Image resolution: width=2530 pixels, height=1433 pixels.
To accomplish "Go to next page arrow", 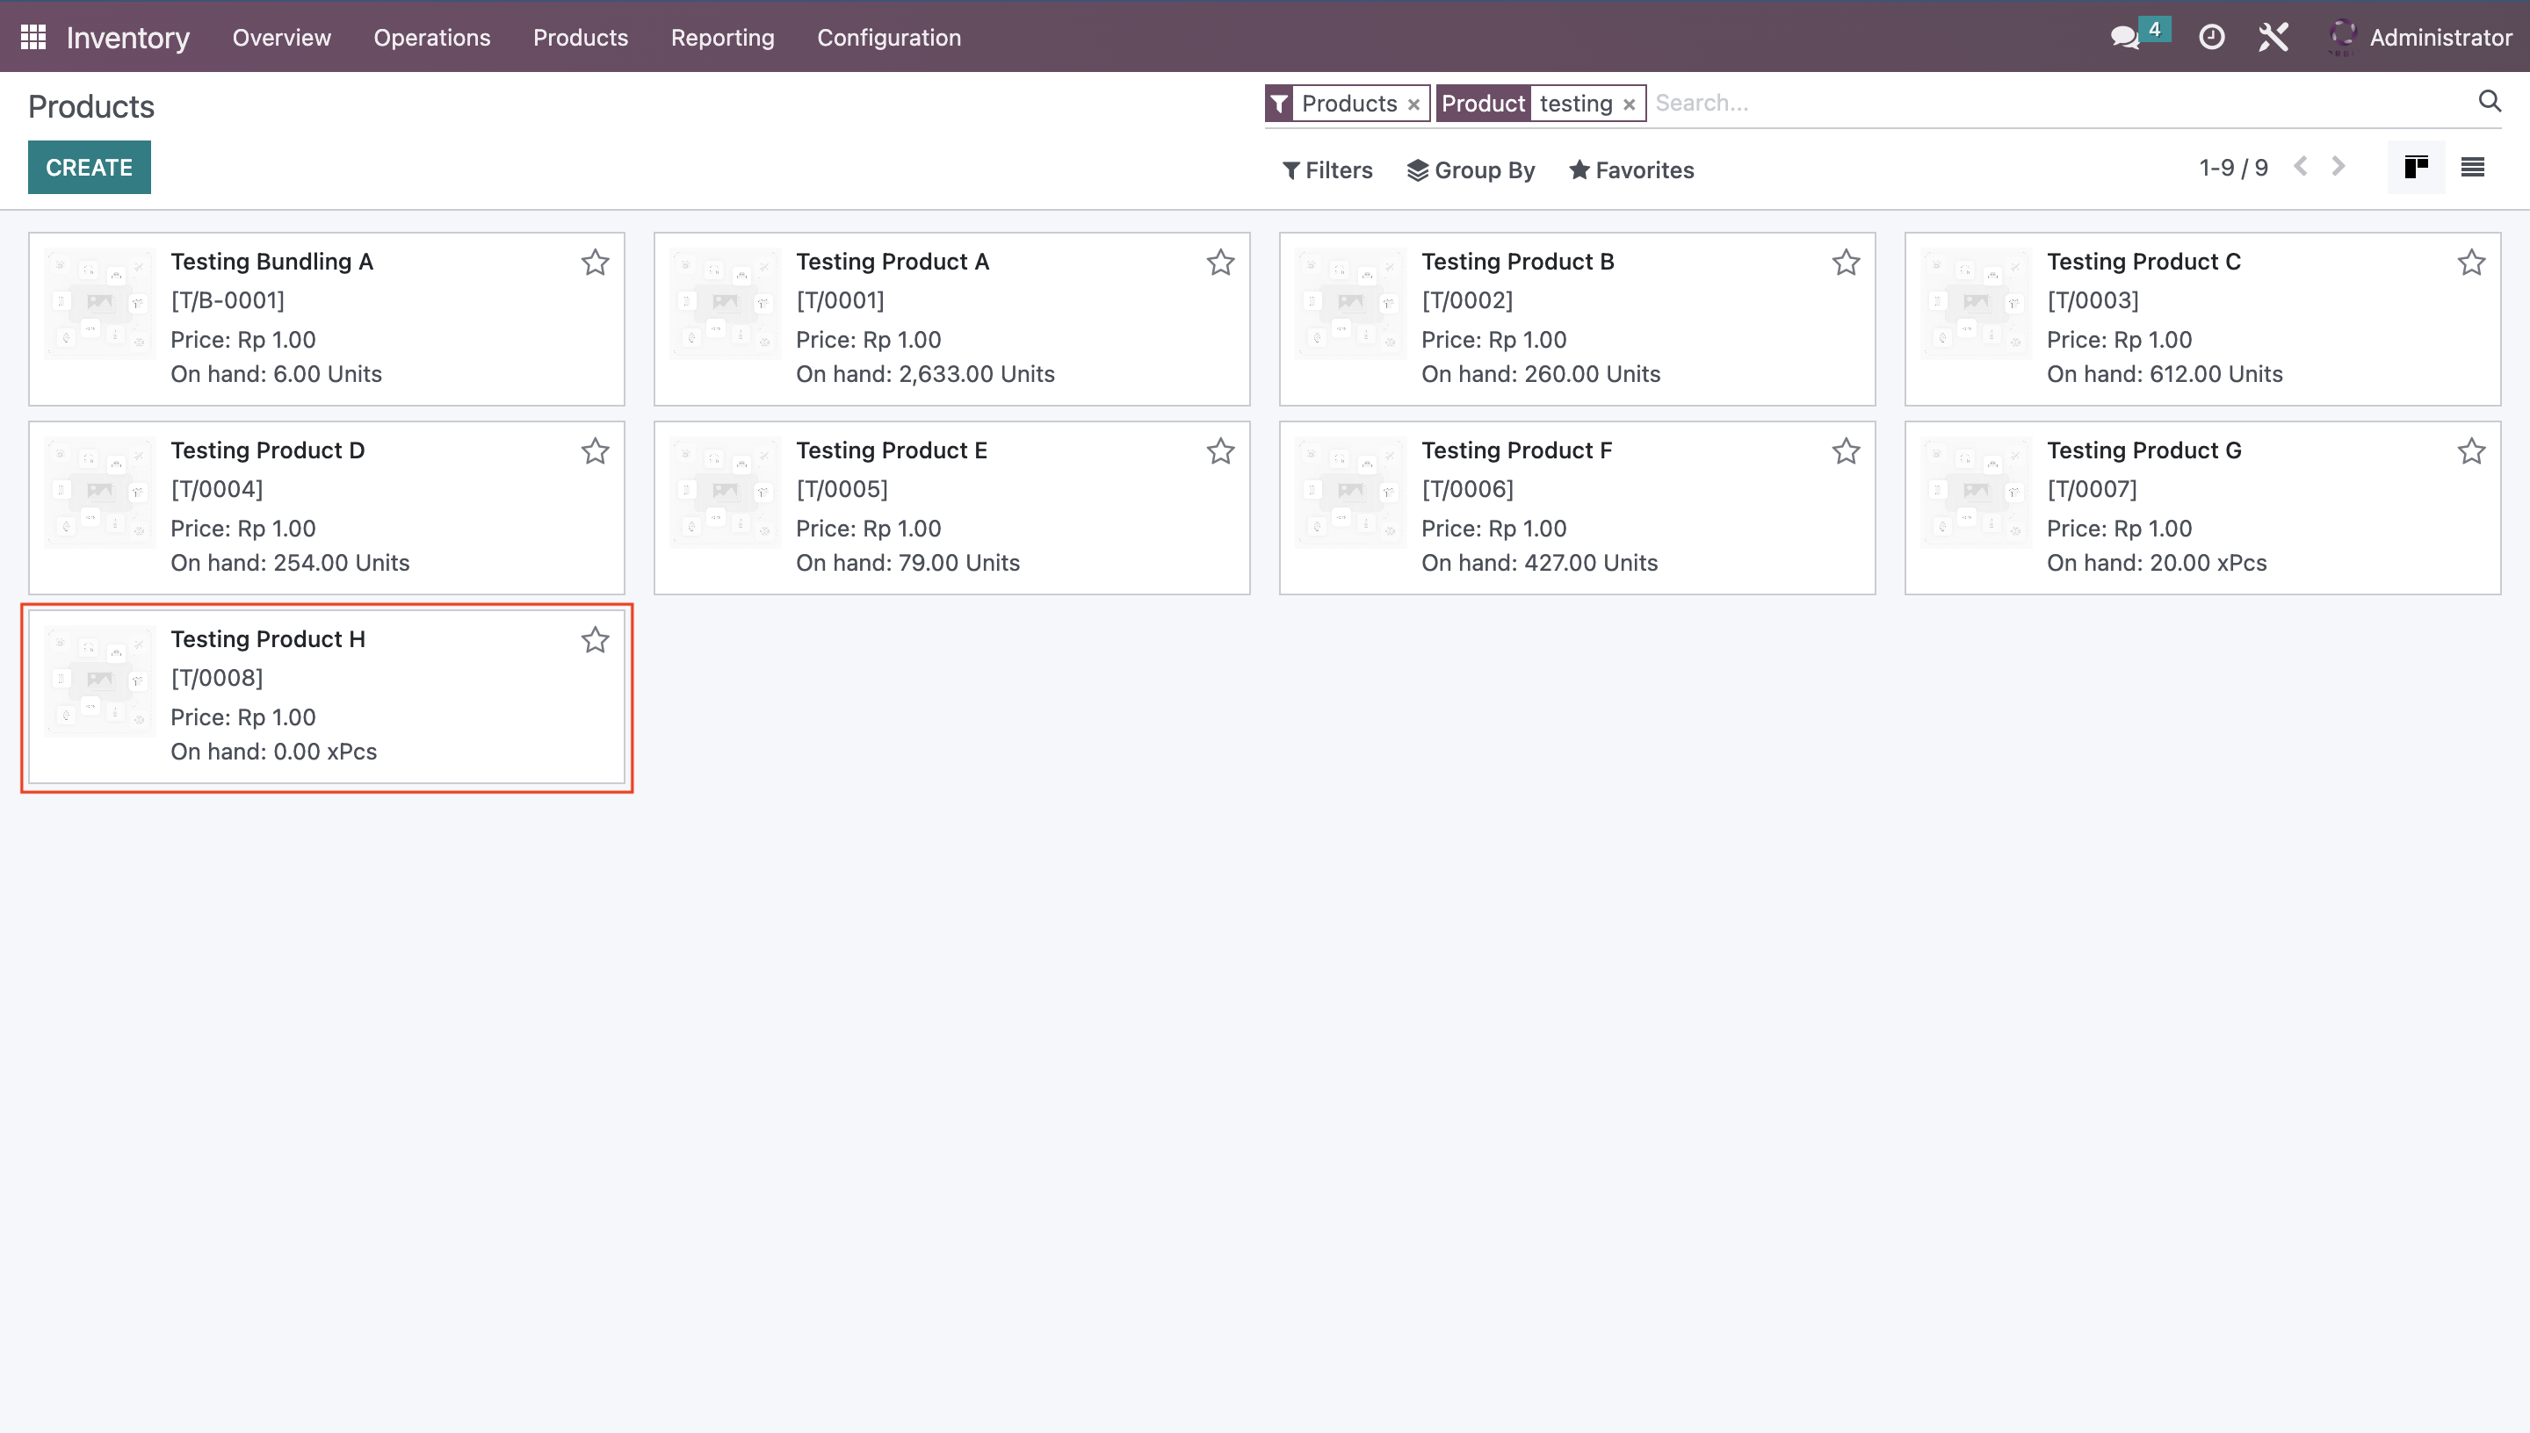I will [x=2338, y=166].
